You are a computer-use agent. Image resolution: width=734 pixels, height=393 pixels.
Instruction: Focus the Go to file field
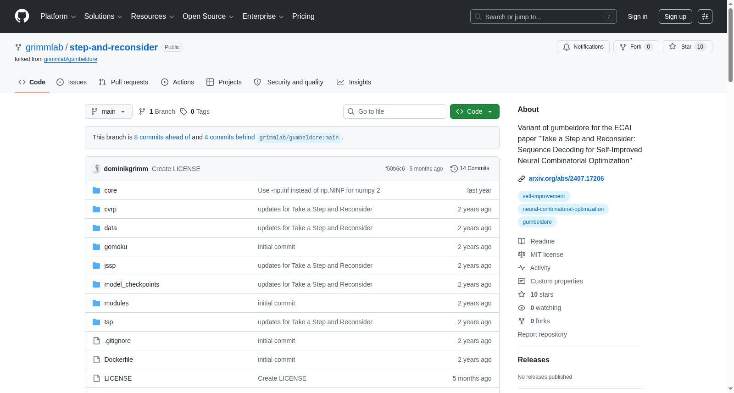coord(395,111)
